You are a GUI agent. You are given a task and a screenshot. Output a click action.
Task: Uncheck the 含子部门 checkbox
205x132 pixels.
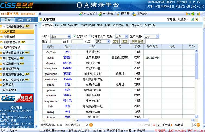point(75,36)
